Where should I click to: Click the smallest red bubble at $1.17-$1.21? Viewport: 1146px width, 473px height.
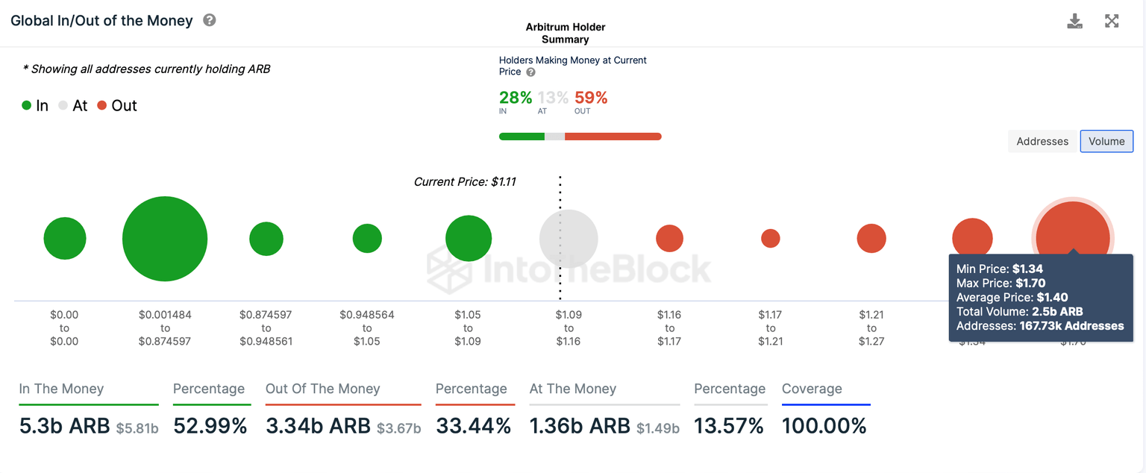click(x=771, y=239)
